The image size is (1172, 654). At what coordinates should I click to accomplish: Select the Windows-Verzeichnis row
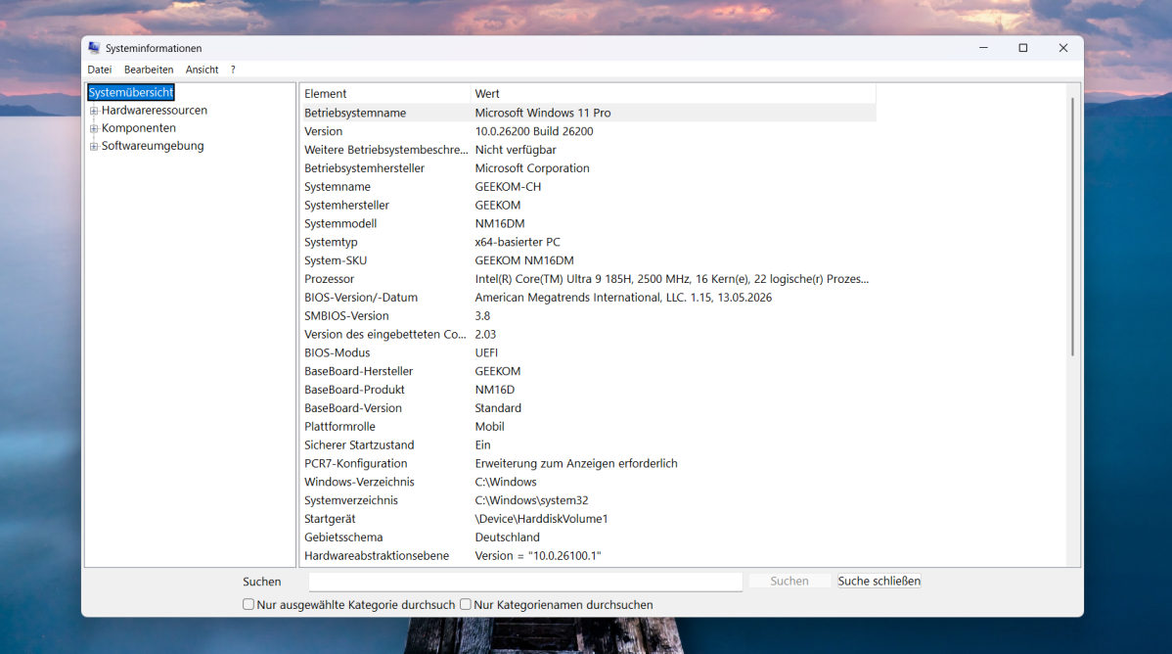[588, 482]
